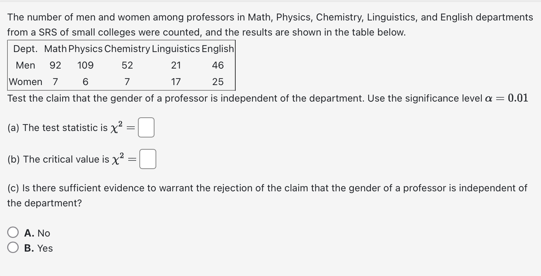Click the Chemistry column header
The width and height of the screenshot is (541, 276).
pyautogui.click(x=127, y=48)
